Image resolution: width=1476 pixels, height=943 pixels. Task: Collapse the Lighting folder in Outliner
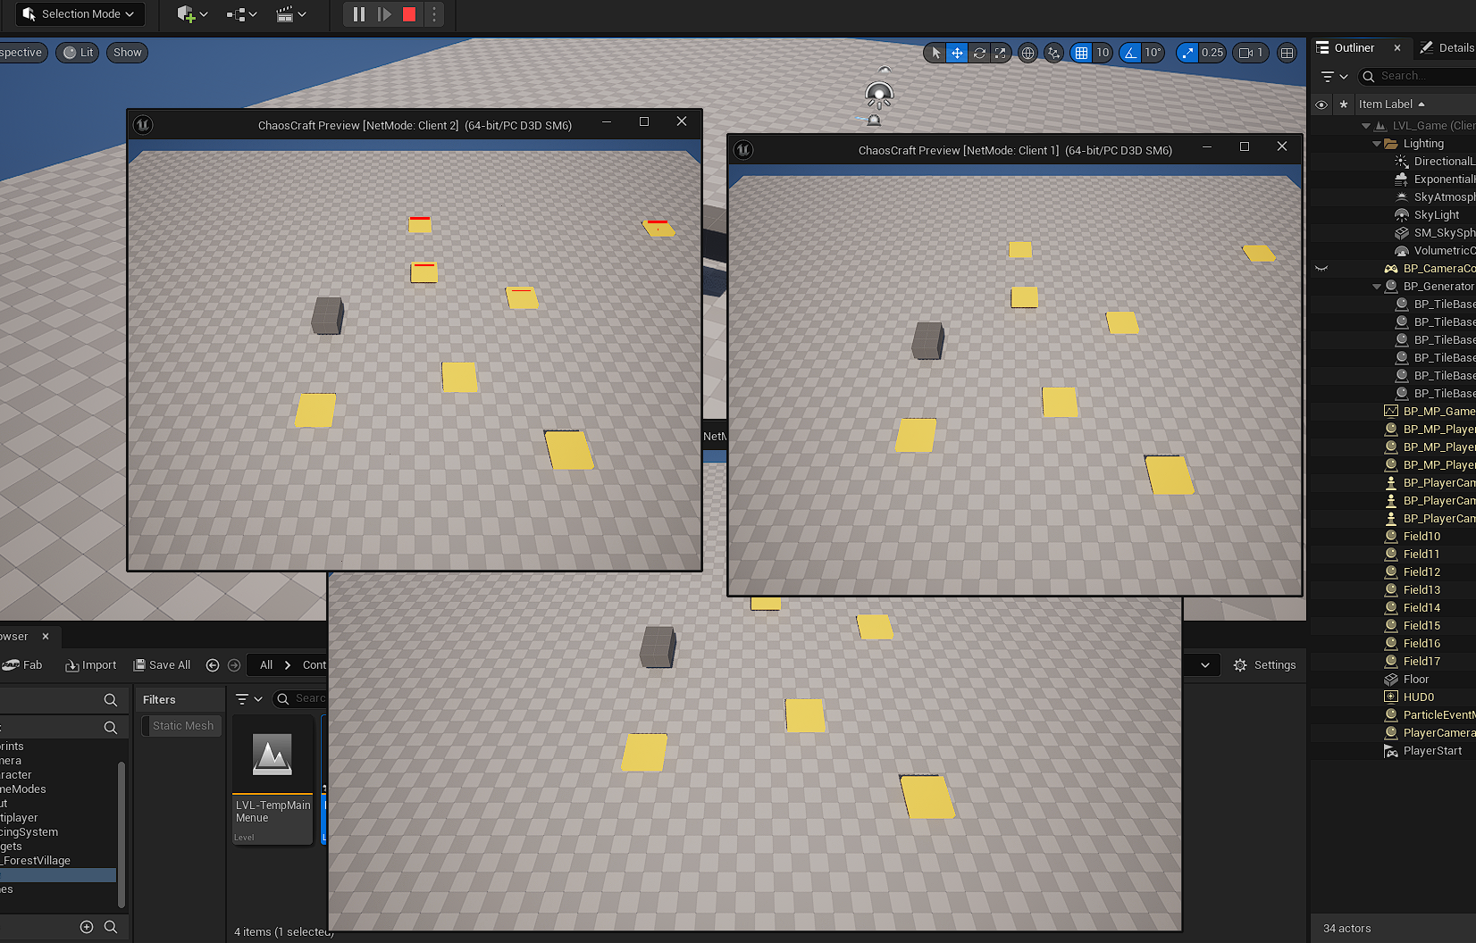click(x=1377, y=144)
